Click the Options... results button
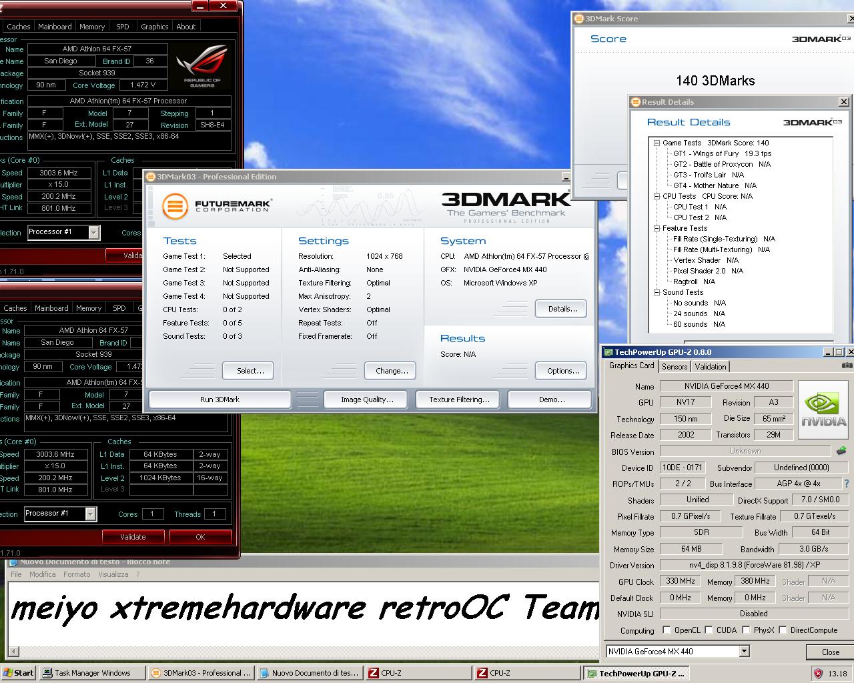Viewport: 854px width, 683px height. [x=561, y=371]
